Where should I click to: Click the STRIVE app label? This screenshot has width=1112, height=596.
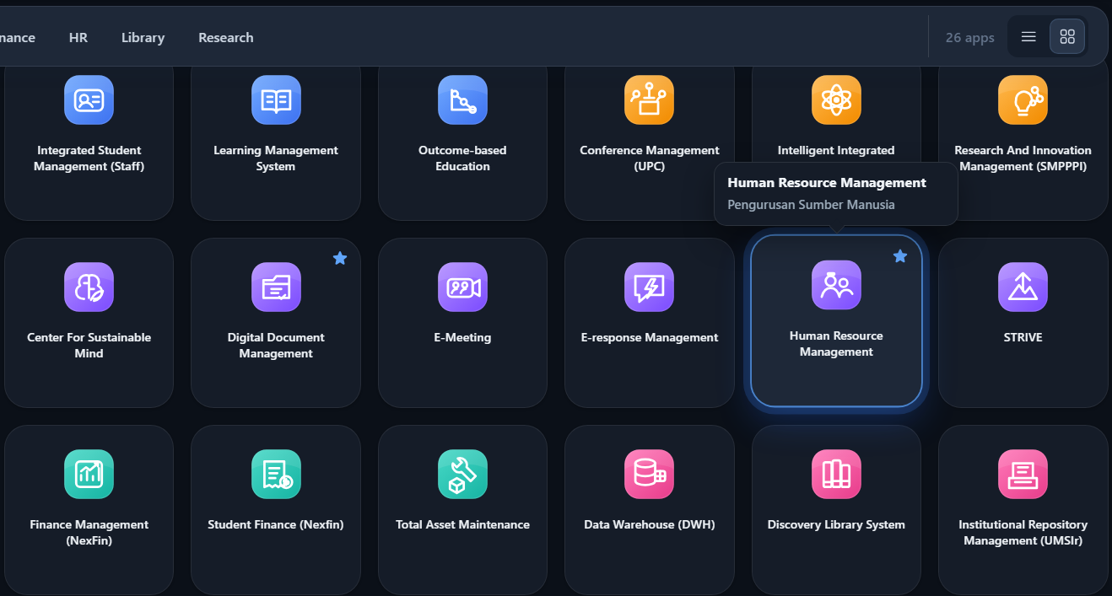(x=1023, y=337)
